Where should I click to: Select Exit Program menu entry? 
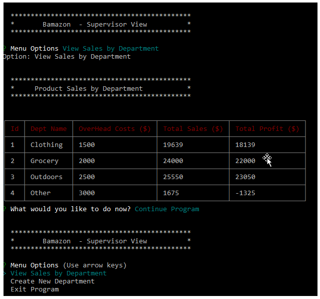click(35, 289)
